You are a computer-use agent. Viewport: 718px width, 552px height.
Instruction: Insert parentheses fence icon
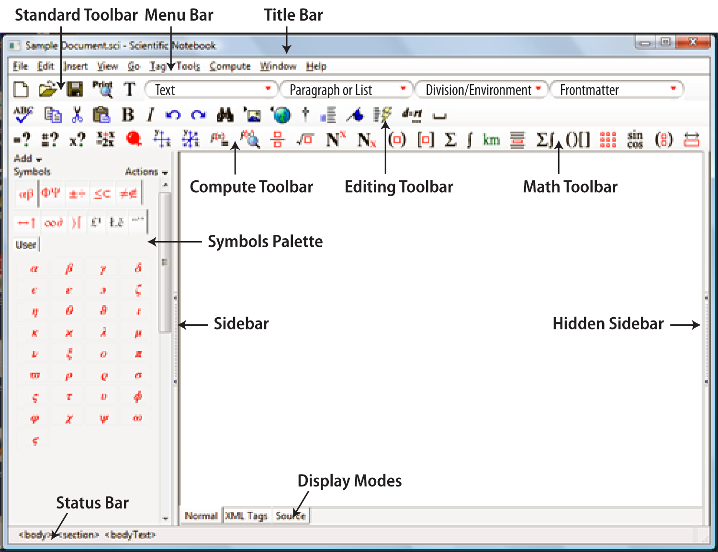click(397, 140)
